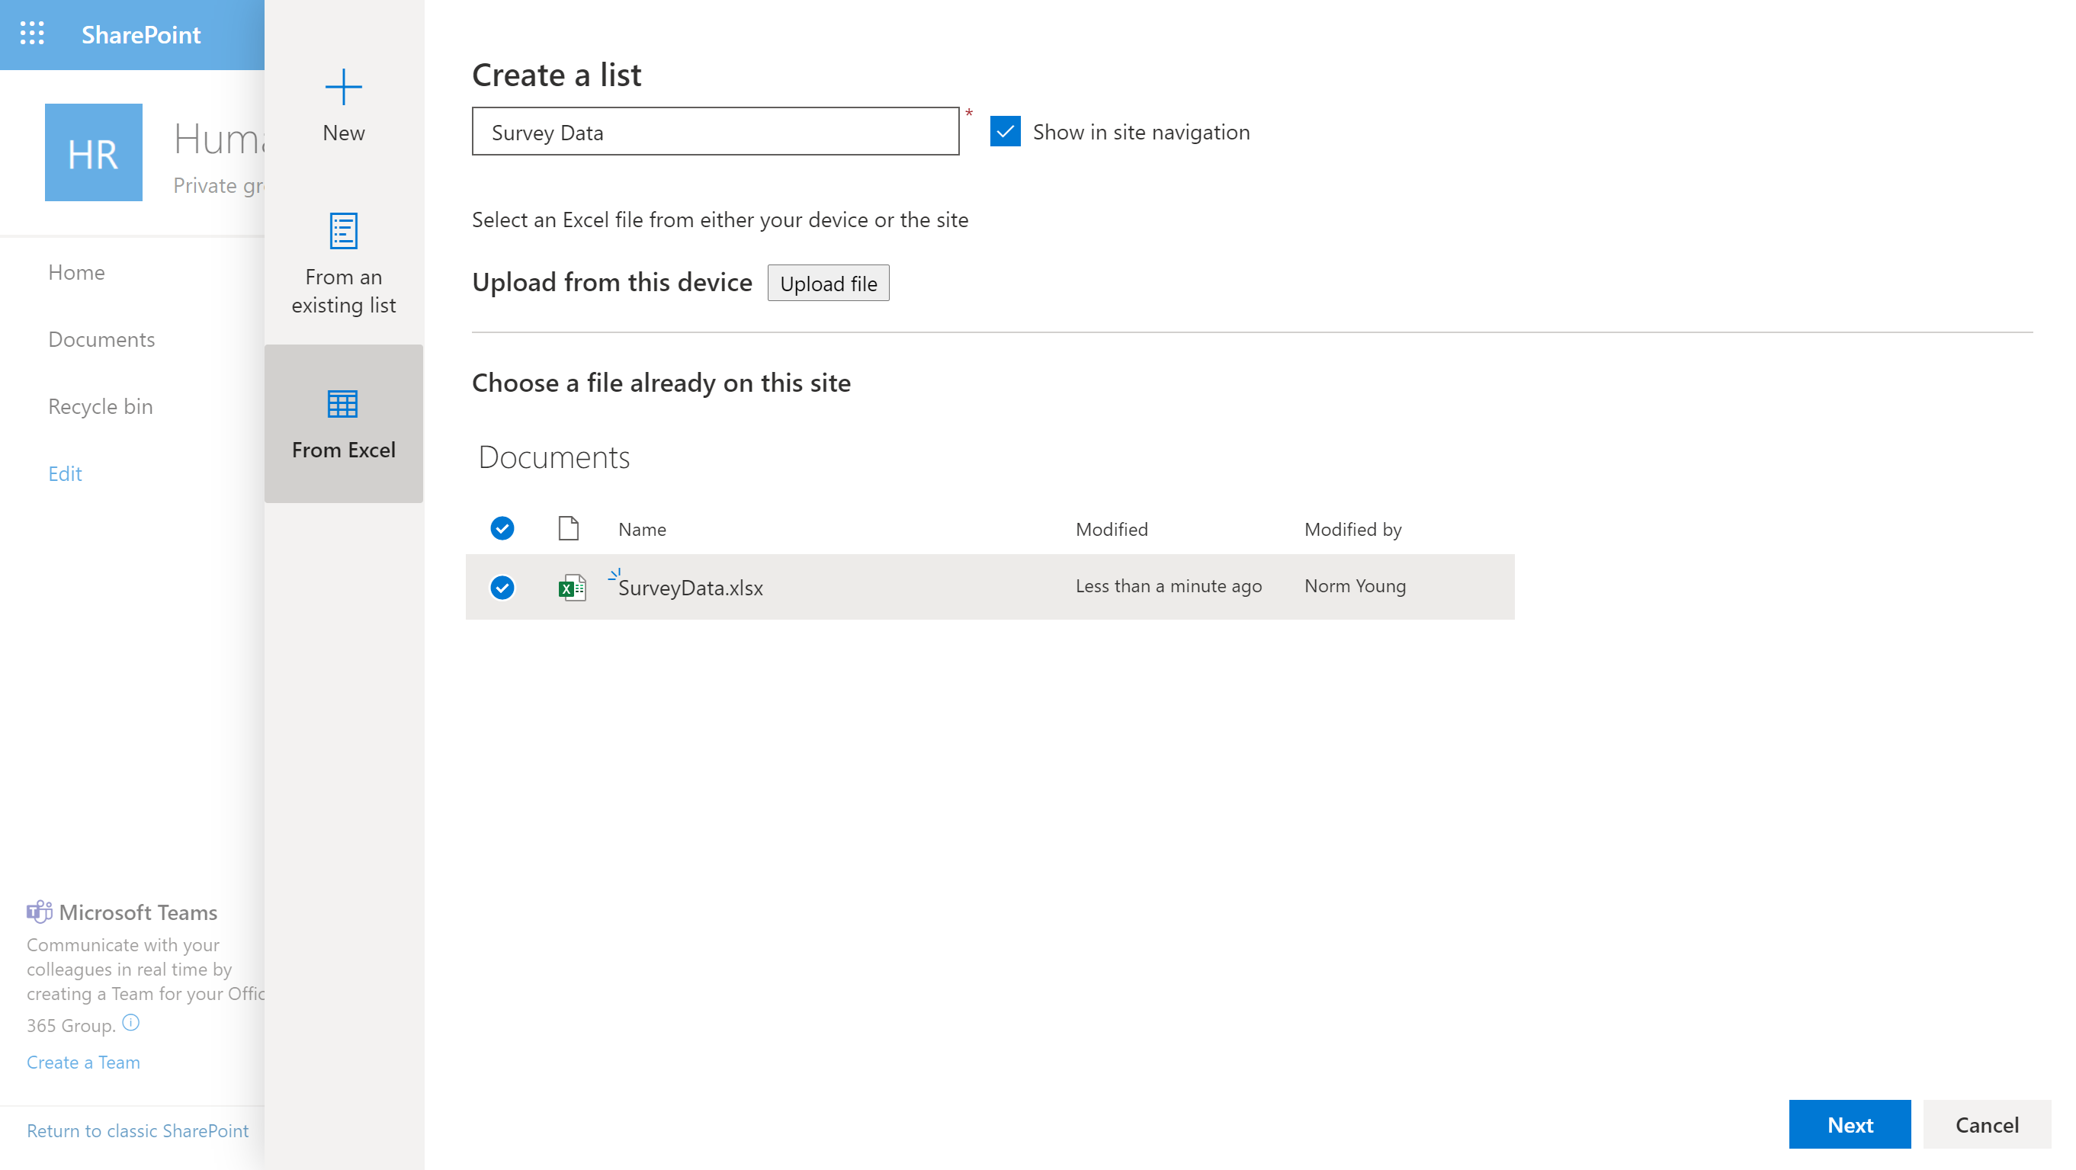The width and height of the screenshot is (2076, 1170).
Task: Select the Home menu item
Action: click(75, 271)
